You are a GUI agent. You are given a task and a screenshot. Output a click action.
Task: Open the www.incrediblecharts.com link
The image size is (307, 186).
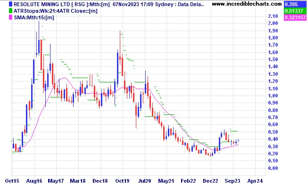click(x=247, y=4)
